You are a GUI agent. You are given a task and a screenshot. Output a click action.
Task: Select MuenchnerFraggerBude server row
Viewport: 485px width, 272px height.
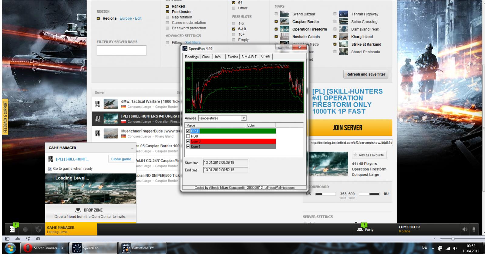(136, 133)
